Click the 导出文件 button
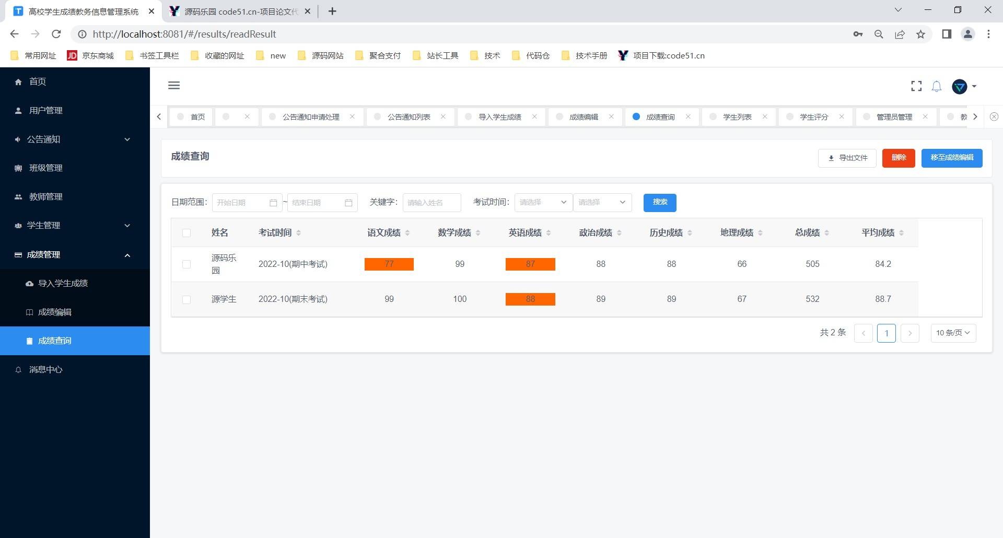 point(847,158)
